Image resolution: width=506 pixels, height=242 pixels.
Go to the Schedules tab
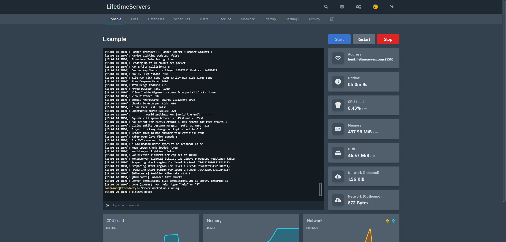pyautogui.click(x=182, y=19)
